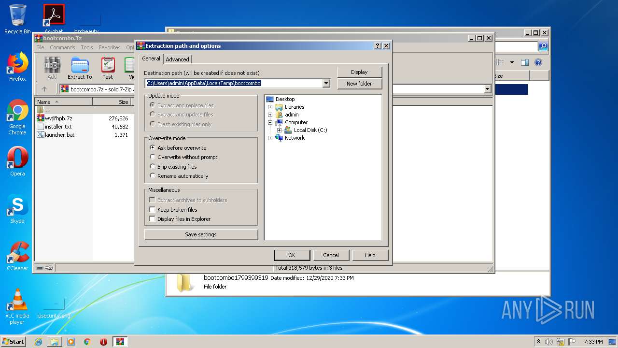618x348 pixels.
Task: Select the installer.txt file
Action: click(58, 127)
